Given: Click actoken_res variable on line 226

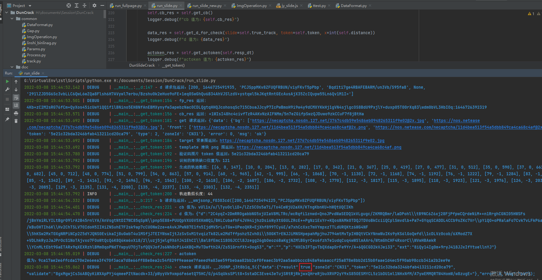Looking at the screenshot, I should 160,53.
